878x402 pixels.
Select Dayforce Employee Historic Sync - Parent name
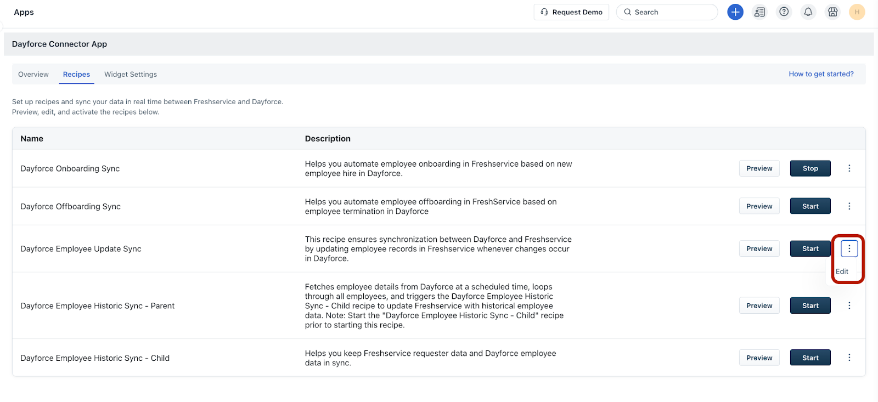tap(98, 305)
